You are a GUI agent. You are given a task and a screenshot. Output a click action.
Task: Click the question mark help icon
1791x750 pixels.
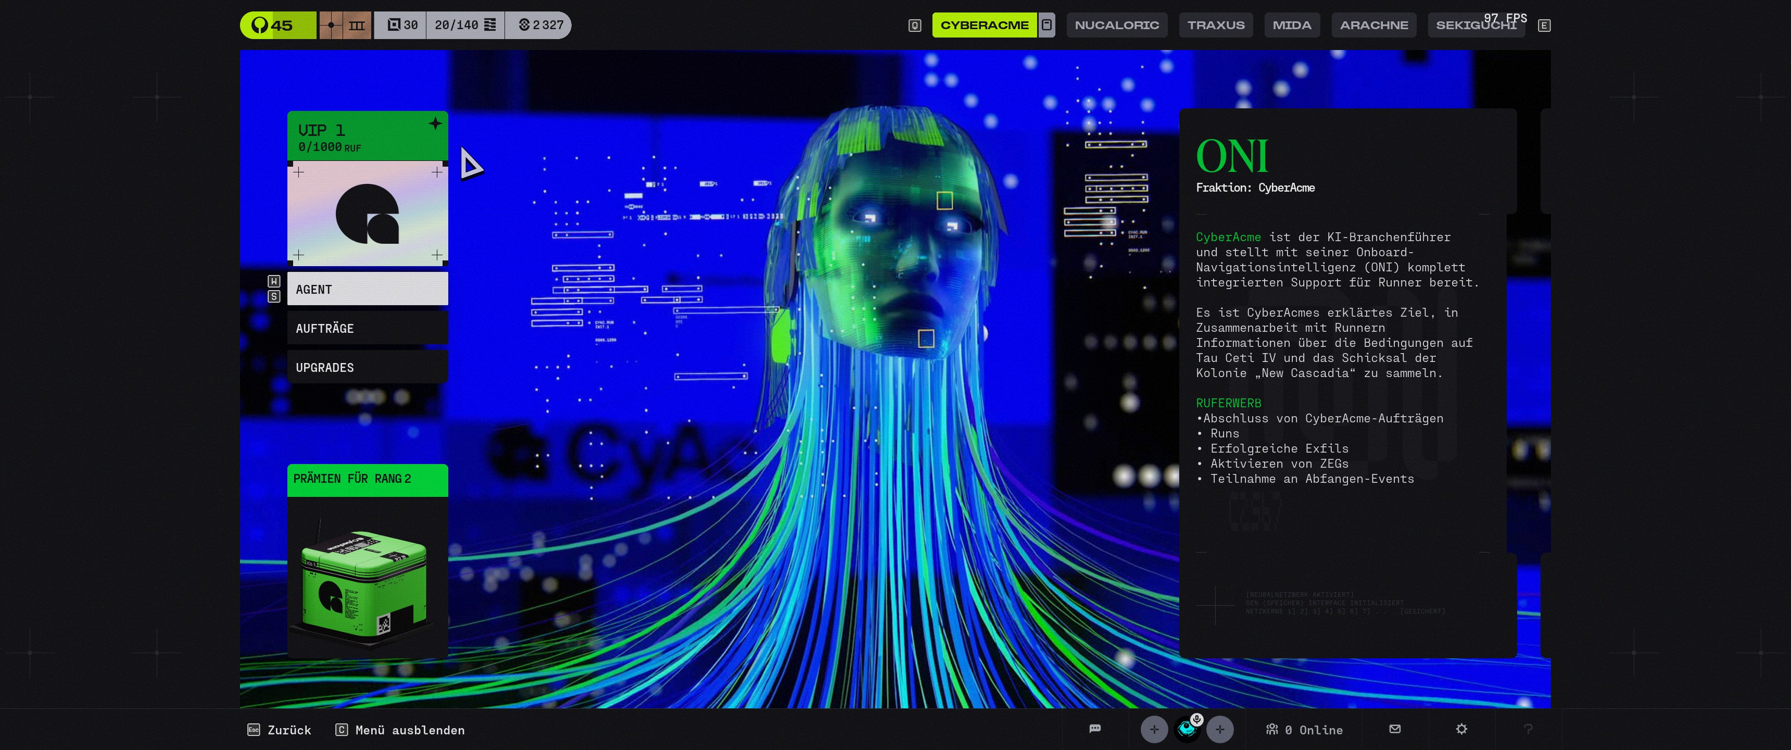coord(1528,729)
